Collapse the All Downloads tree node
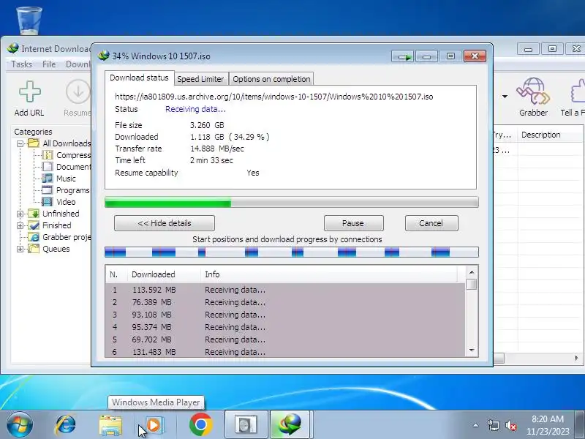The image size is (585, 439). pyautogui.click(x=20, y=143)
